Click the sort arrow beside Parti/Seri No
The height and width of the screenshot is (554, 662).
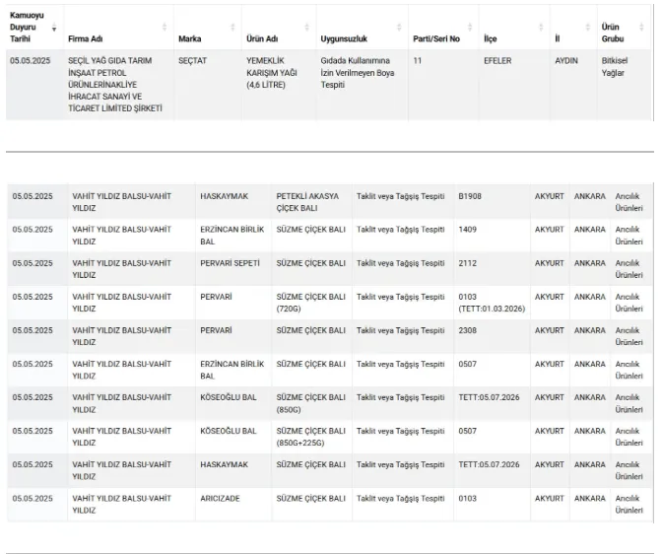(470, 28)
